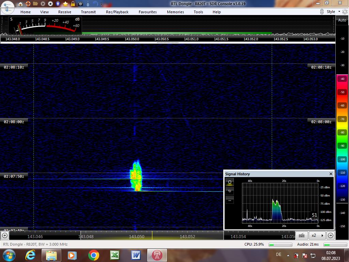Image resolution: width=349 pixels, height=262 pixels.
Task: Open the media player from the taskbar
Action: pyautogui.click(x=72, y=255)
